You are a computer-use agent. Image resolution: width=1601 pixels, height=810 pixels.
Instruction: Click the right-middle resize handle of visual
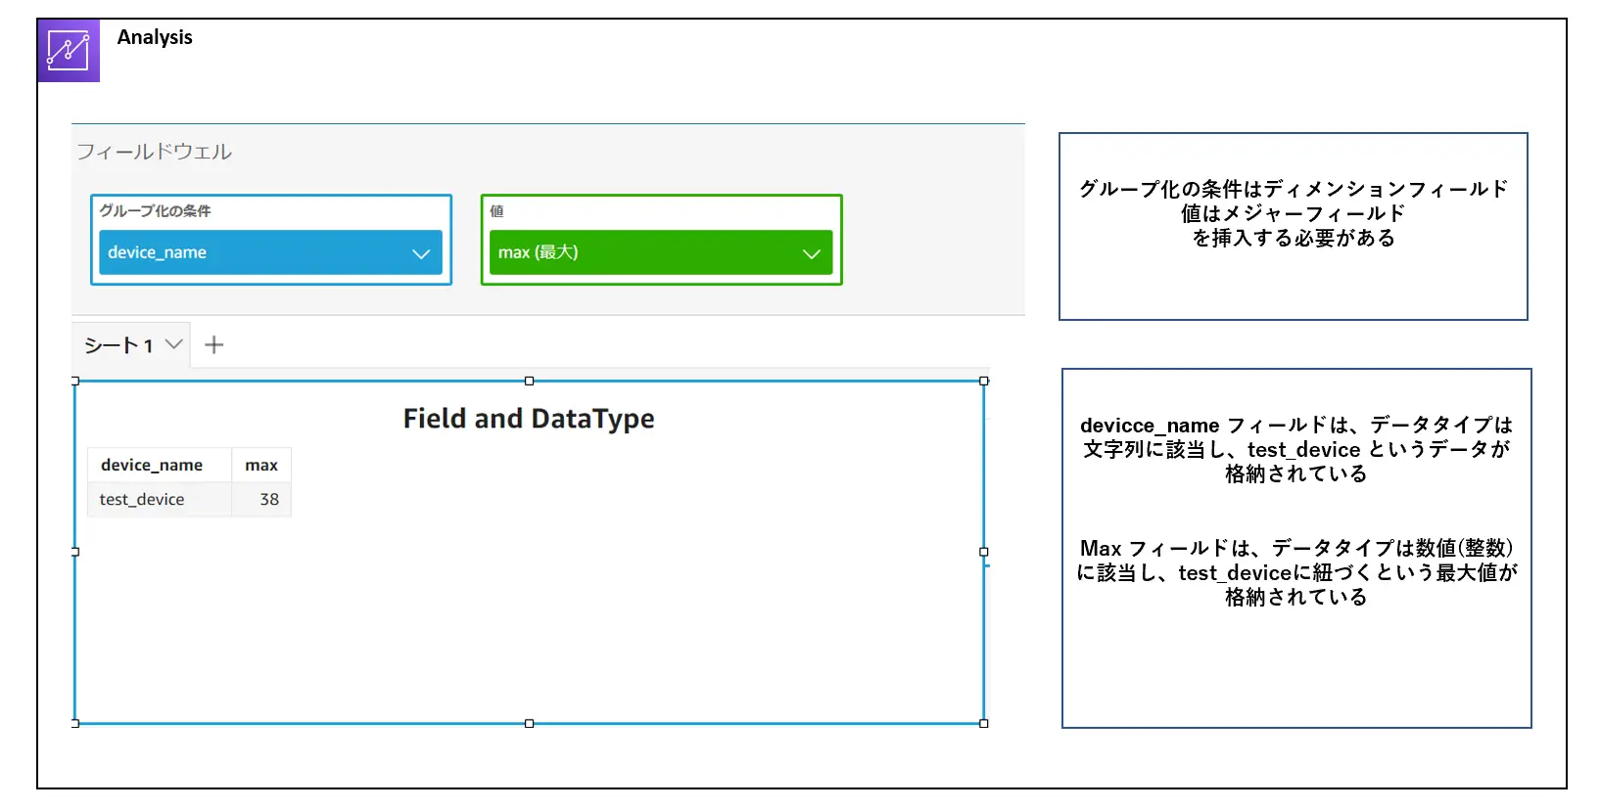click(984, 552)
